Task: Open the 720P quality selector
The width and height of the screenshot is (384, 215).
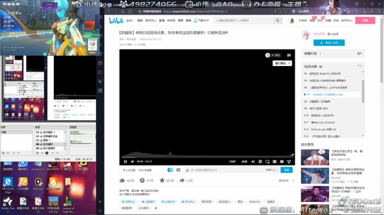Action: [232, 161]
